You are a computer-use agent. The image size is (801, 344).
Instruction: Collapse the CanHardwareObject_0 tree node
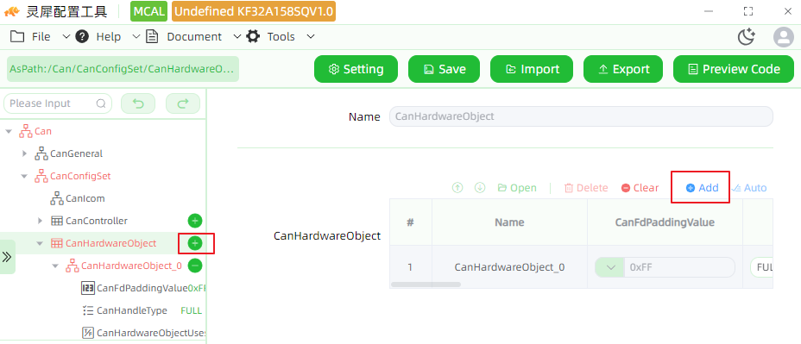click(56, 266)
